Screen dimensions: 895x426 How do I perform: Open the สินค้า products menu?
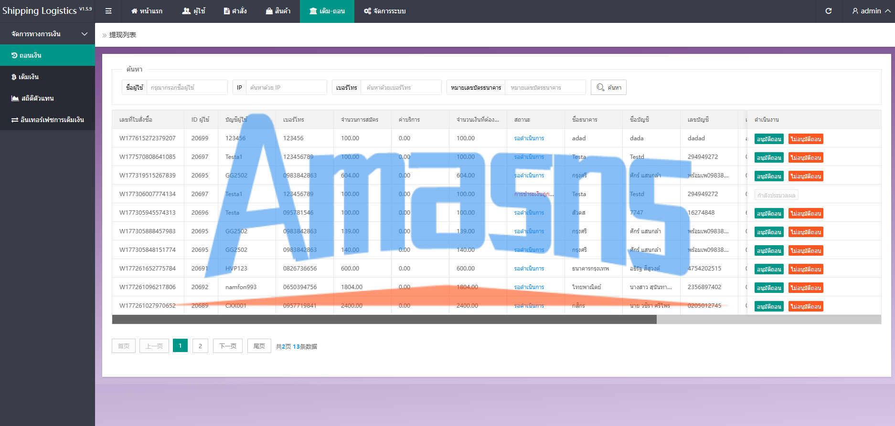pyautogui.click(x=278, y=11)
